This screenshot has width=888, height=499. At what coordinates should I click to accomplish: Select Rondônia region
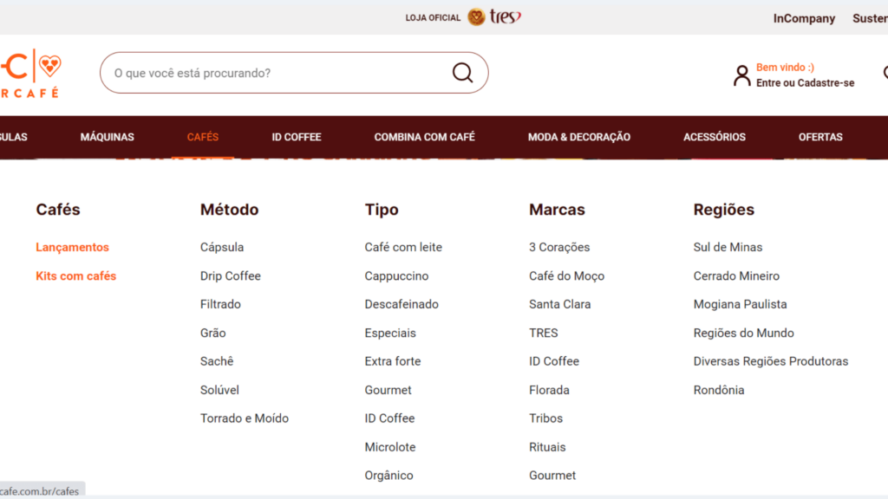(x=719, y=391)
